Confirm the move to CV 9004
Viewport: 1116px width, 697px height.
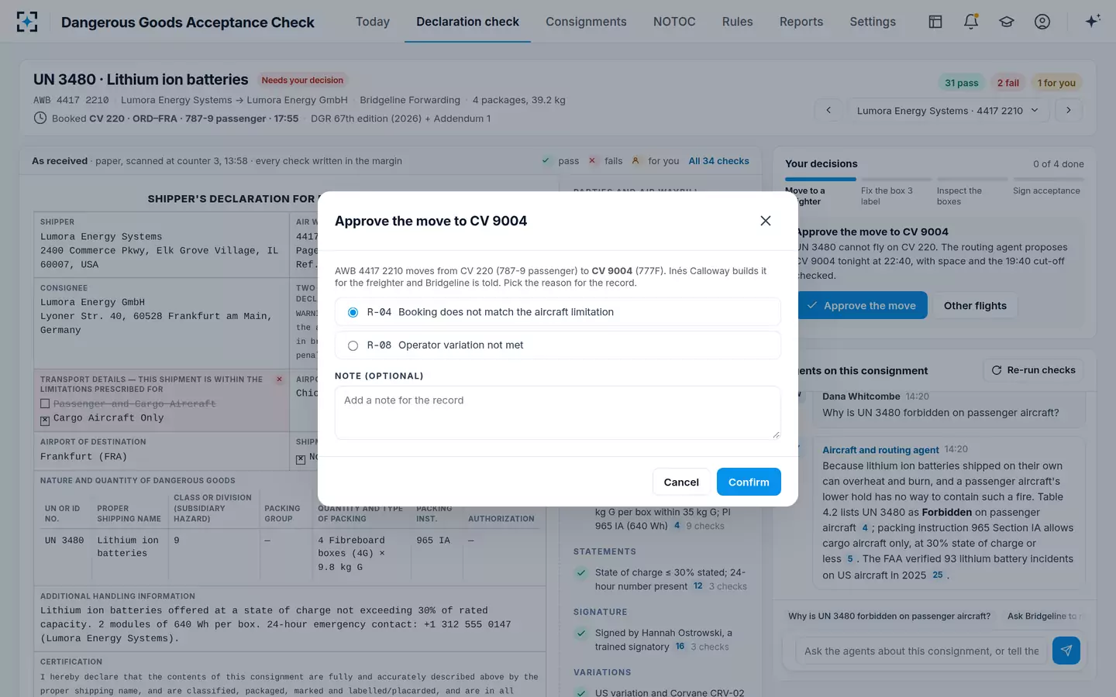pos(749,482)
